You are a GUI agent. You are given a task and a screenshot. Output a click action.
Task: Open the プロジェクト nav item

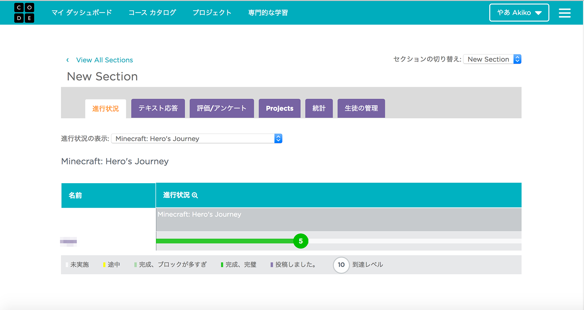[x=212, y=13]
